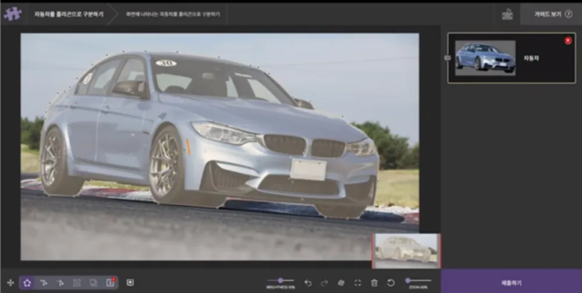Viewport: 582px width, 293px height.
Task: Click the minimap preview thumbnail
Action: pyautogui.click(x=406, y=251)
